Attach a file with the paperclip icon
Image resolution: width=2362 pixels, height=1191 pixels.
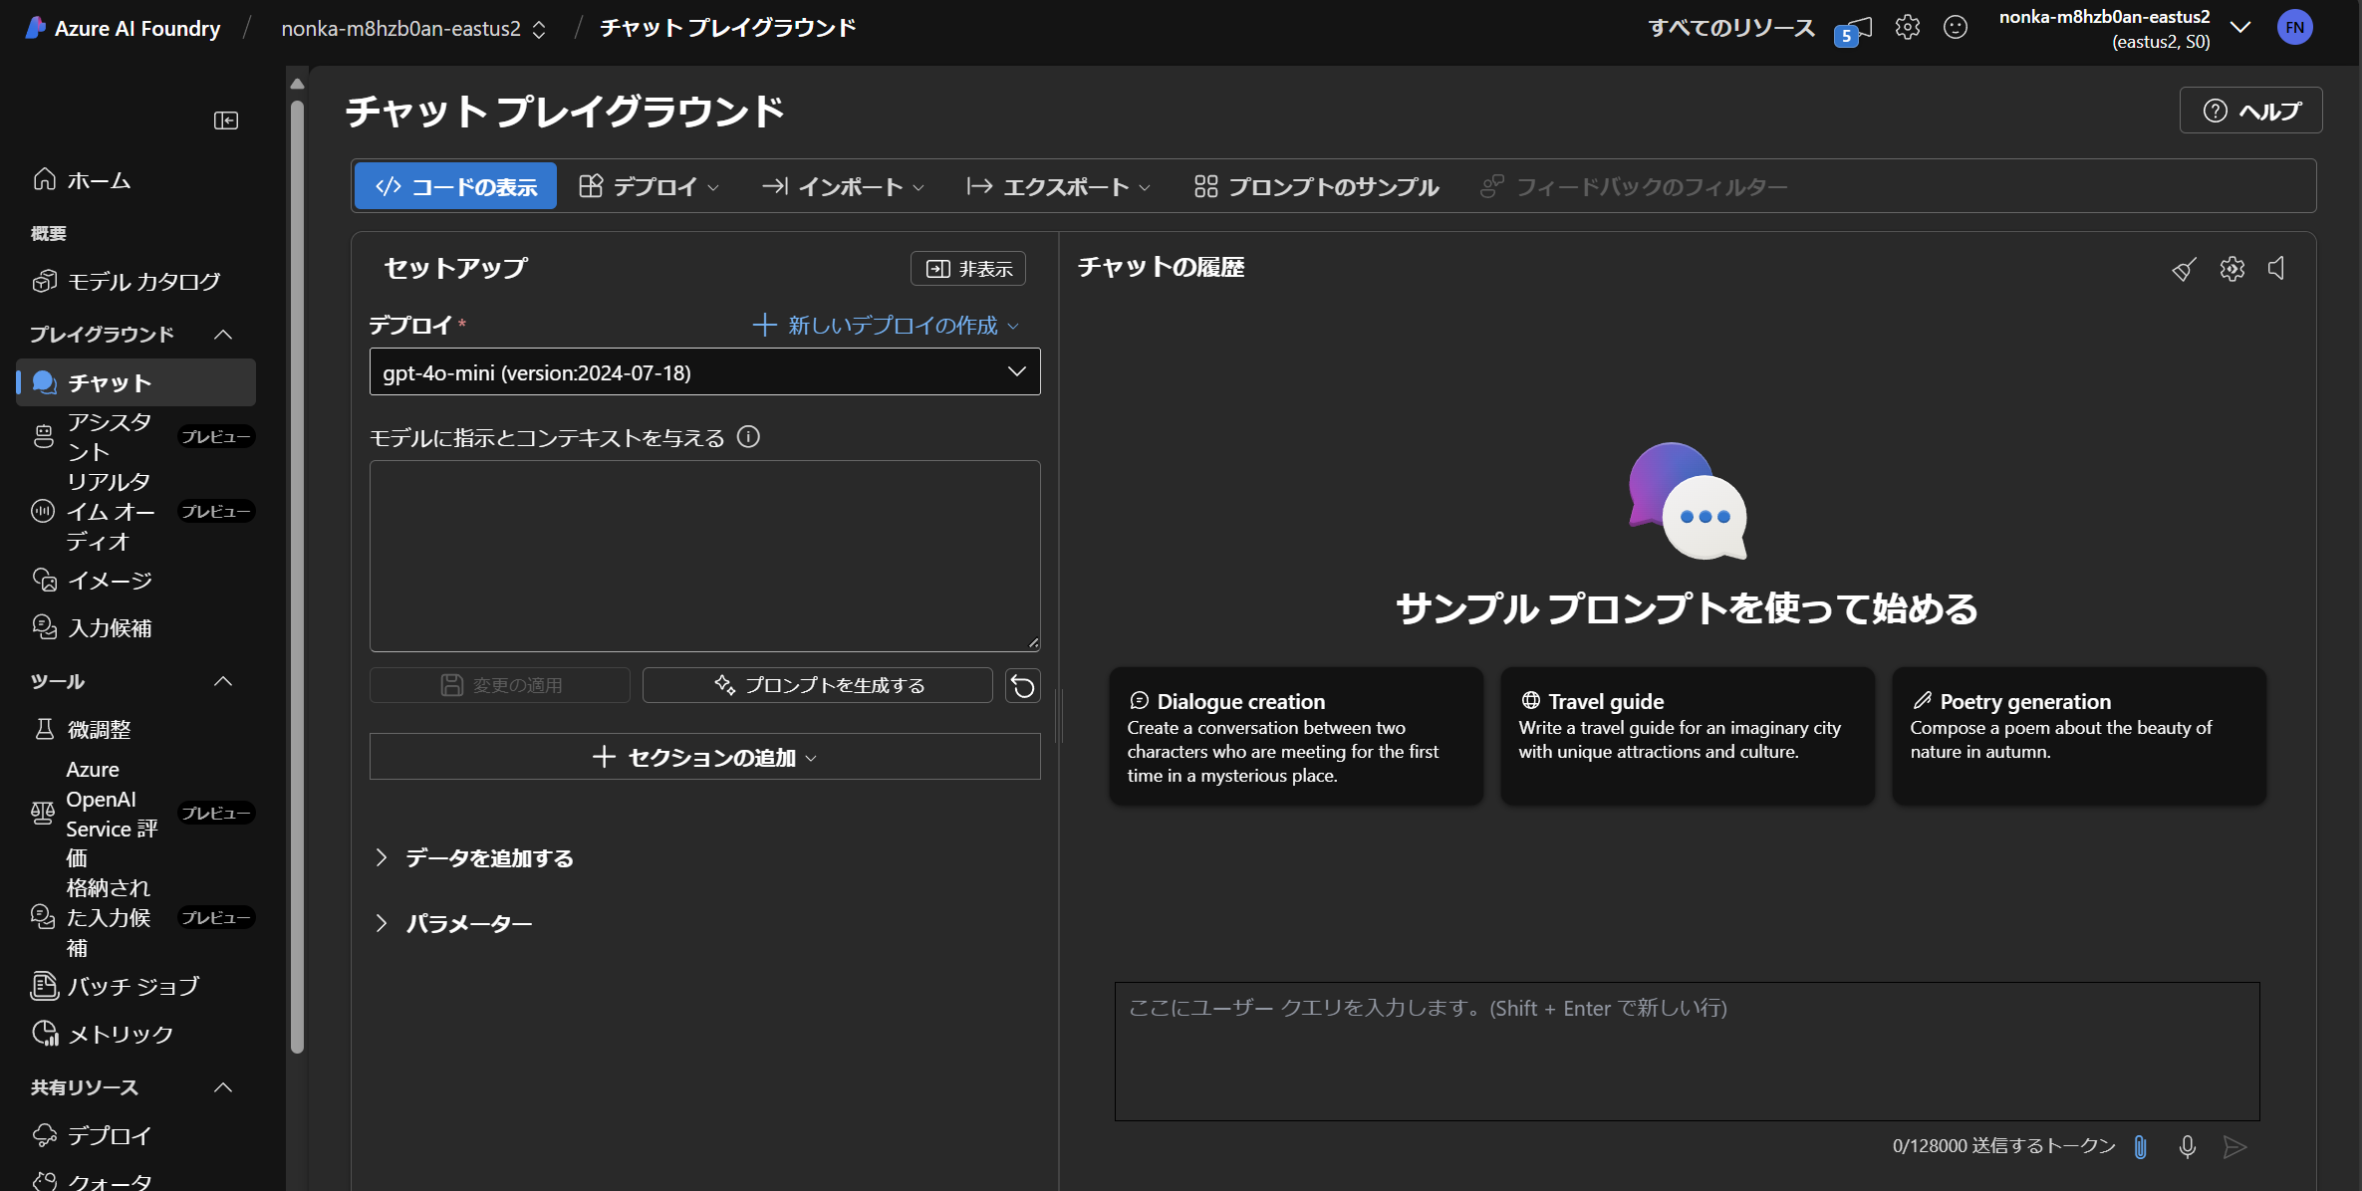tap(2140, 1147)
